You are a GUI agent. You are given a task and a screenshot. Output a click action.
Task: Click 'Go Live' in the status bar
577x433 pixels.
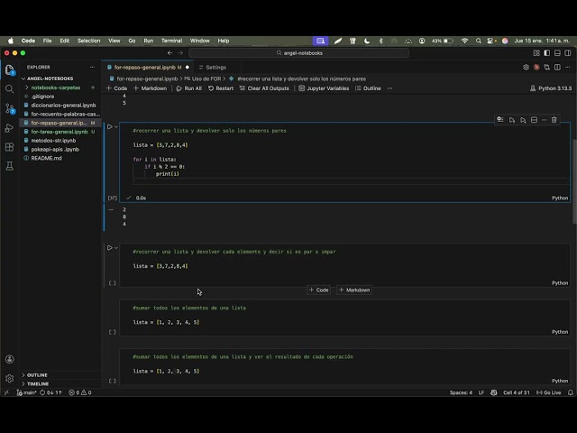[x=549, y=392]
